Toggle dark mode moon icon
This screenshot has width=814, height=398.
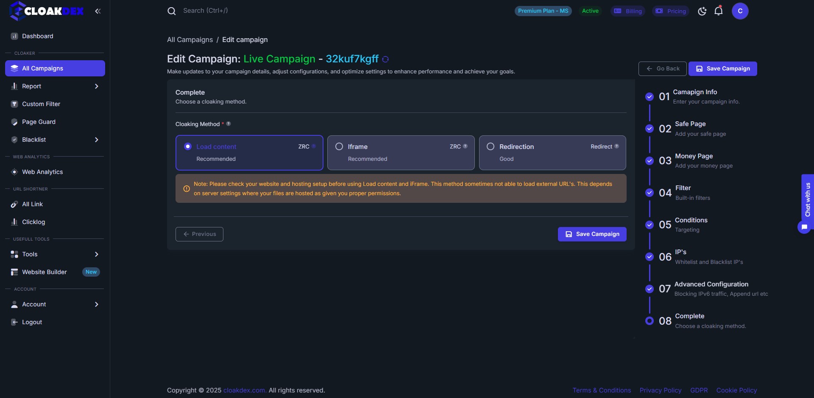tap(702, 11)
